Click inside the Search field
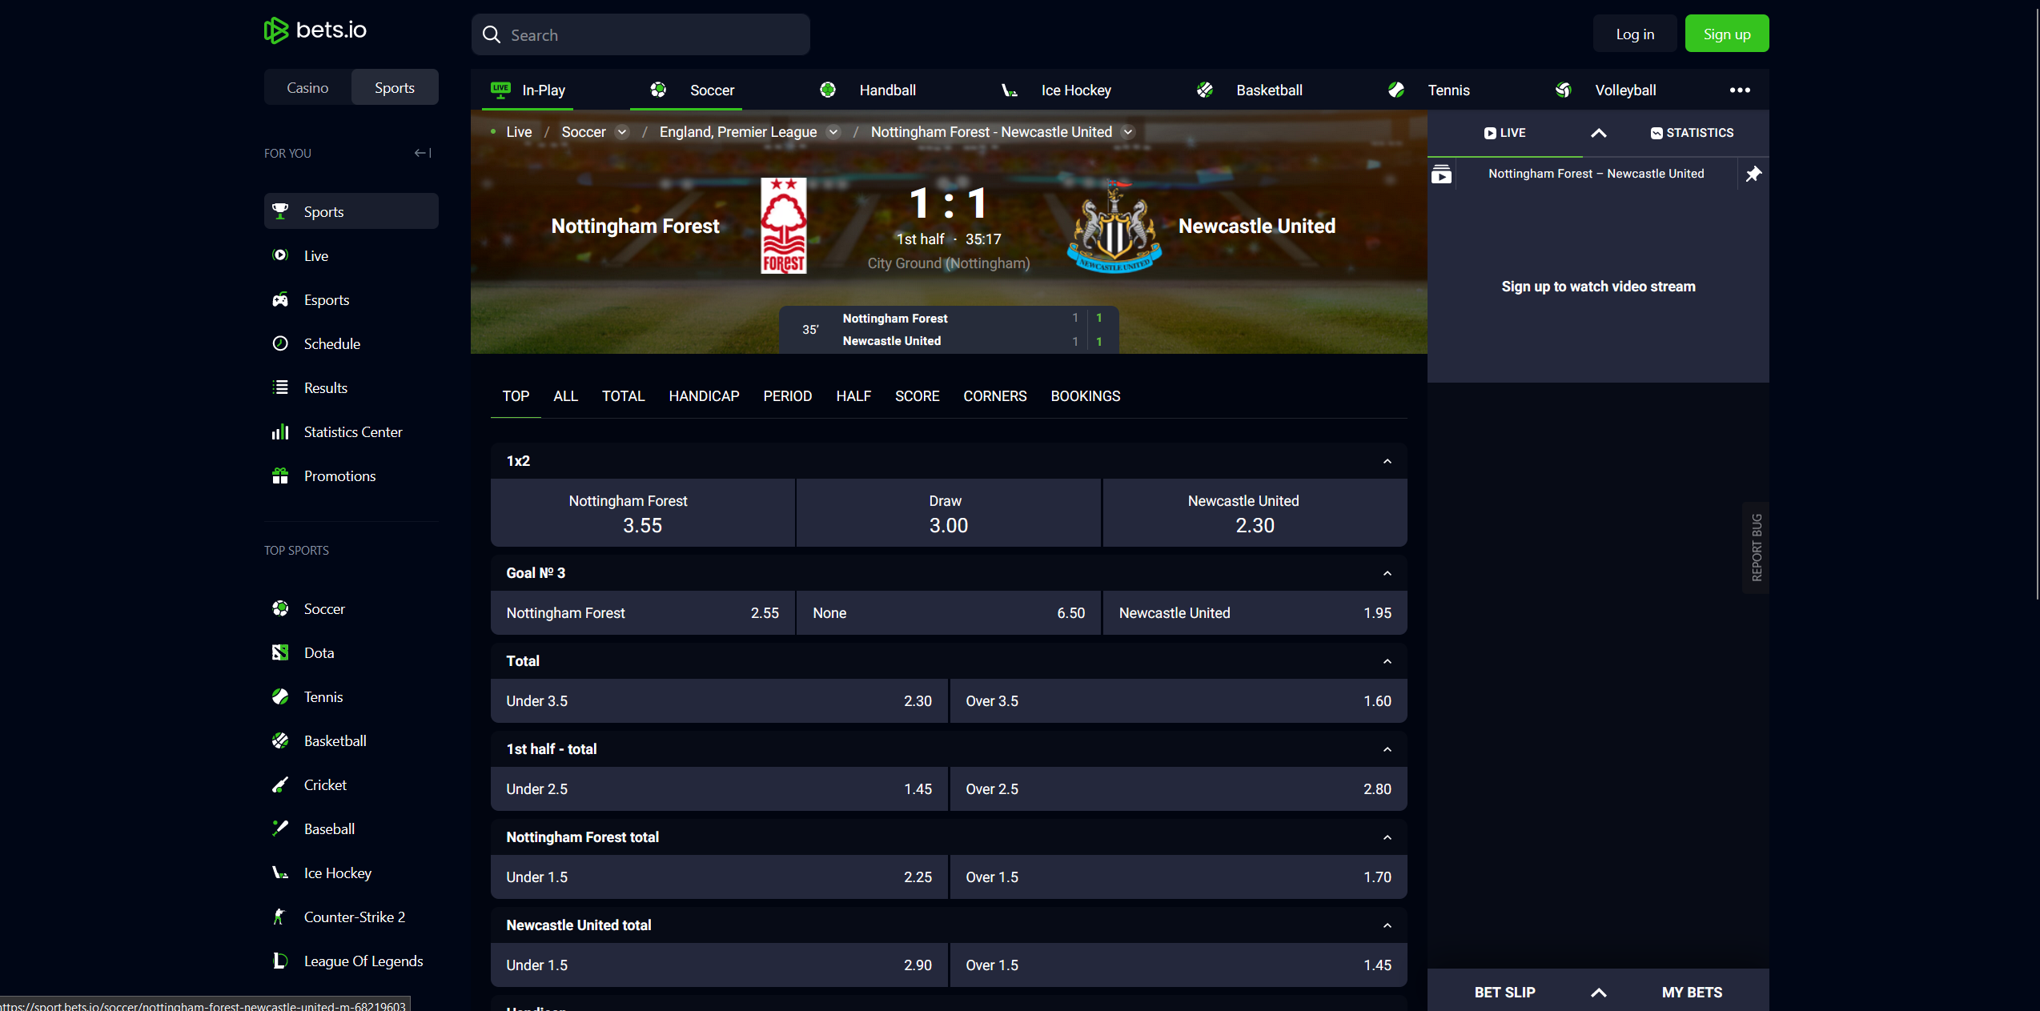Screen dimensions: 2040x1011 click(x=641, y=34)
